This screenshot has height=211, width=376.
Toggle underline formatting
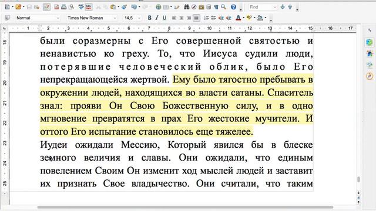164,18
